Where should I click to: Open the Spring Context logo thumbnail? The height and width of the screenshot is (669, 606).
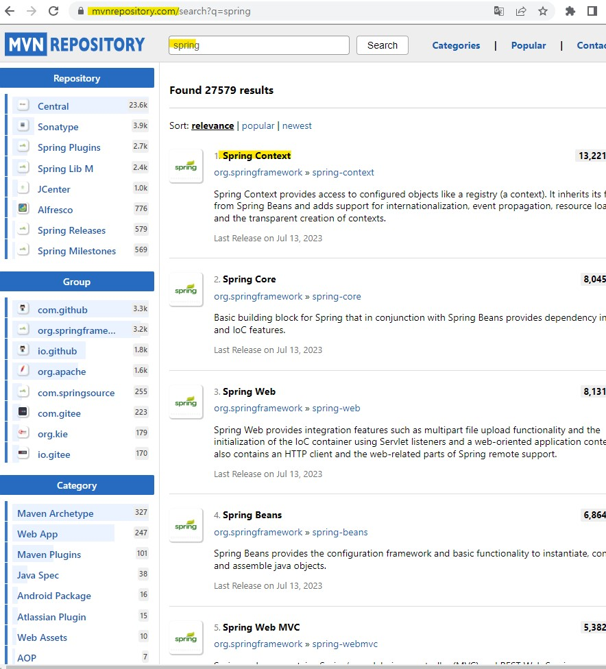pyautogui.click(x=186, y=166)
